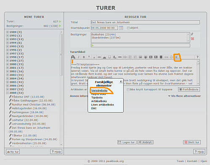Click green arrow next to Bestigninger count
The height and width of the screenshot is (165, 210).
pyautogui.click(x=60, y=26)
